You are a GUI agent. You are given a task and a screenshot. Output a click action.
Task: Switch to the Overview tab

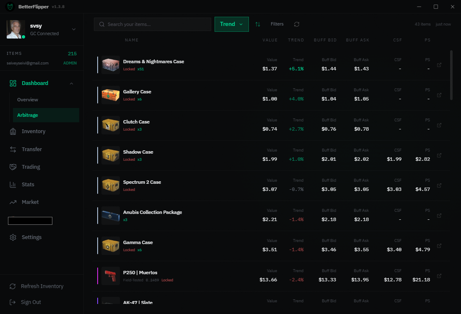28,100
